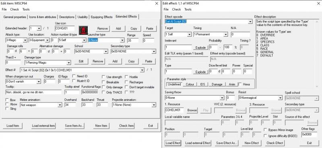322x148 pixels.
Task: Open Tools menu in Edit item window
Action: click(26, 9)
